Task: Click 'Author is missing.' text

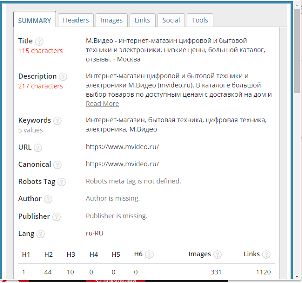Action: [x=113, y=198]
